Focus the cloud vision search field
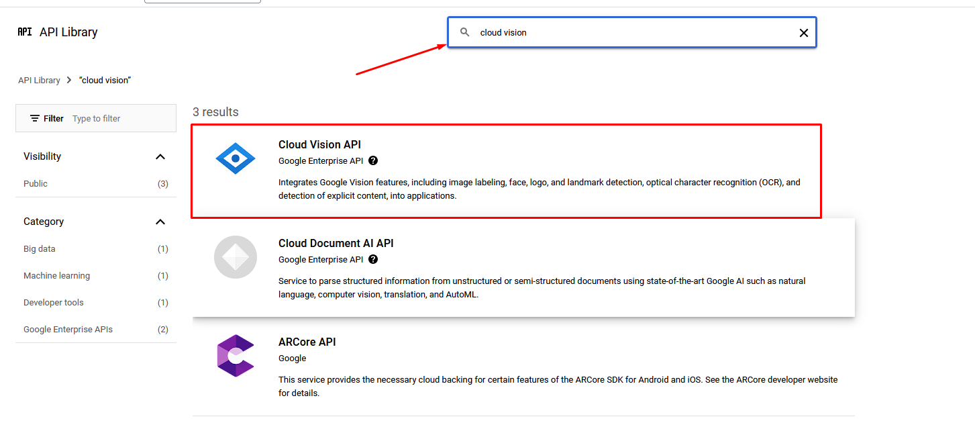 click(x=632, y=32)
